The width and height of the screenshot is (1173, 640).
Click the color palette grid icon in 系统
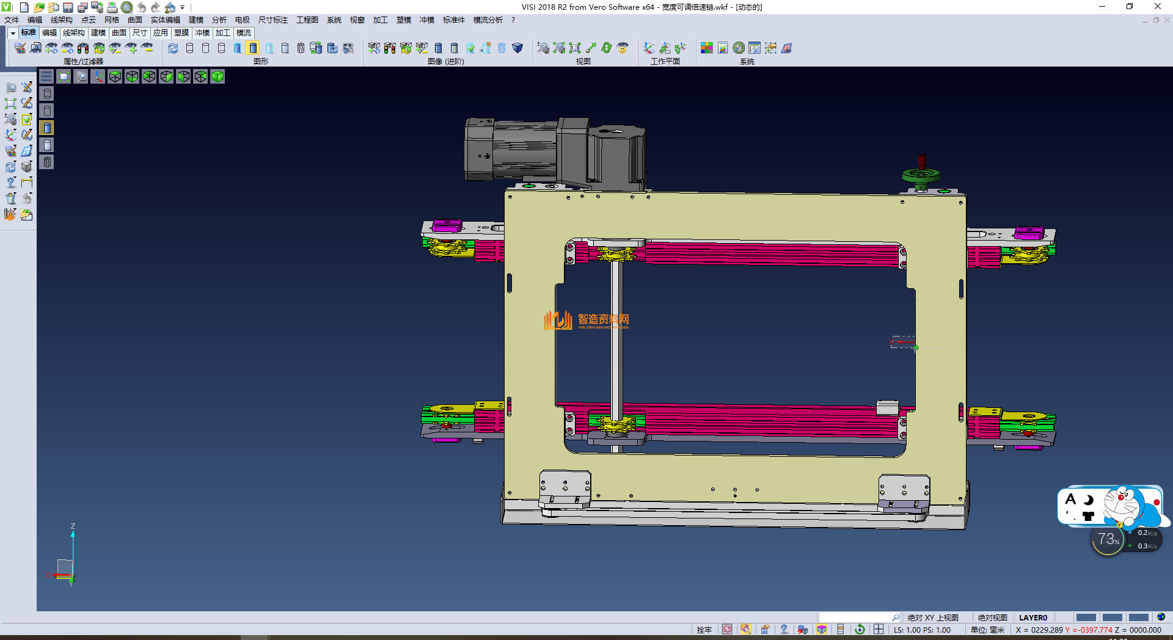(707, 48)
